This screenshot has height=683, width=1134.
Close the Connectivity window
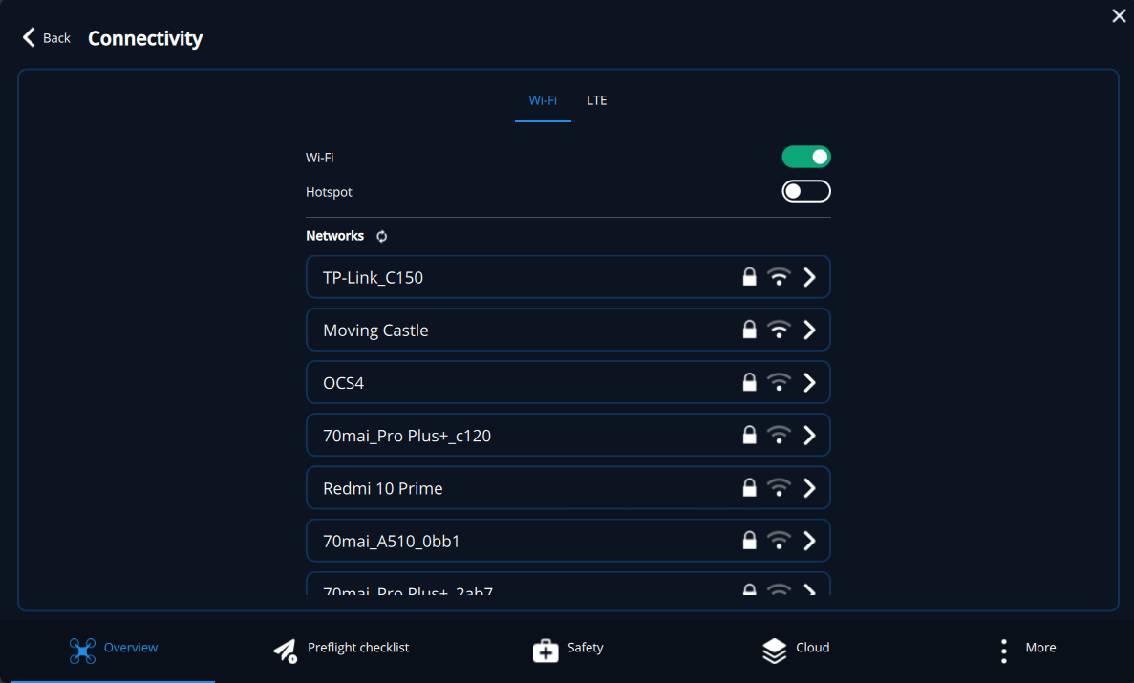click(x=1119, y=15)
